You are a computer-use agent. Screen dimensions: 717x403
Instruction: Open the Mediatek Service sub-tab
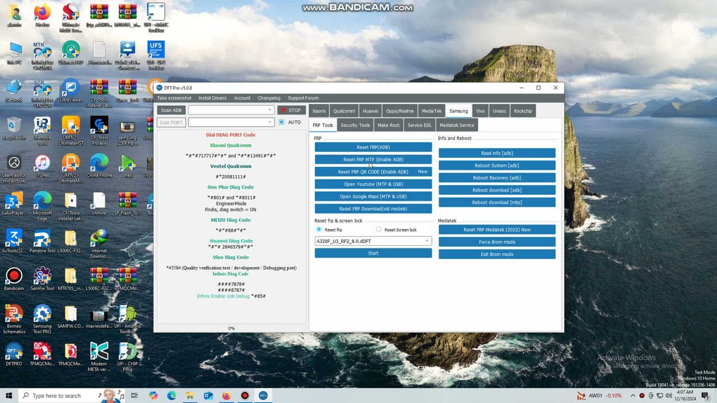457,125
